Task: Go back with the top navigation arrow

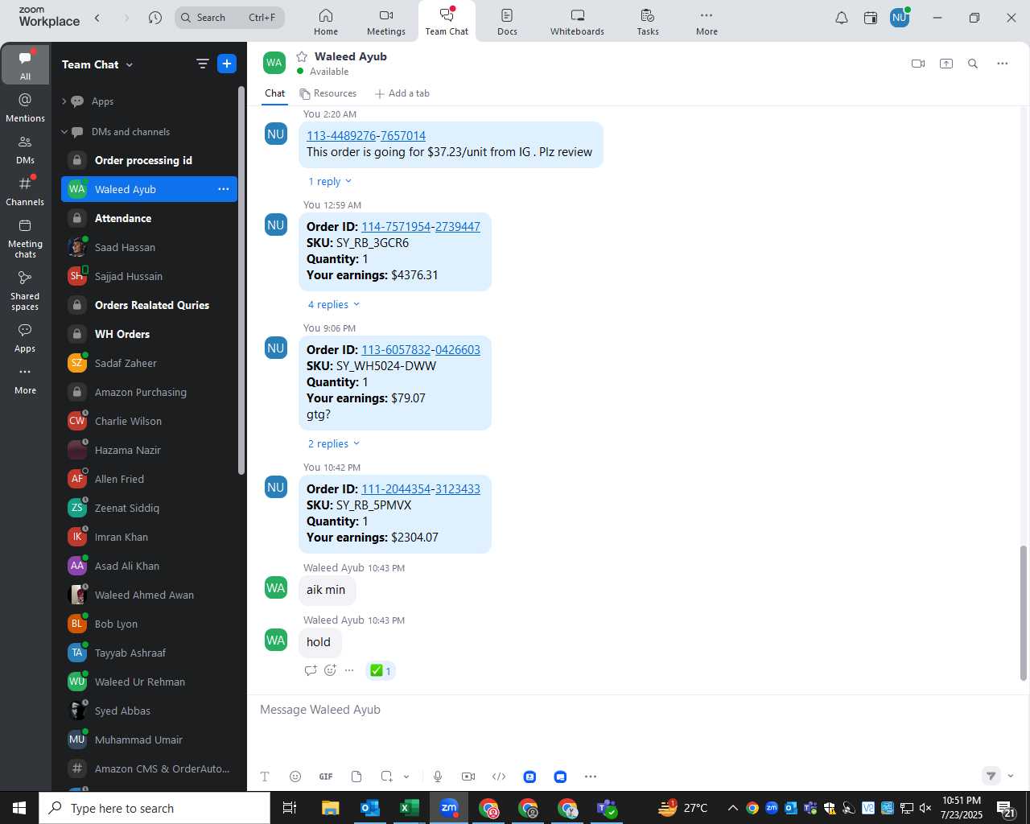Action: 97,18
